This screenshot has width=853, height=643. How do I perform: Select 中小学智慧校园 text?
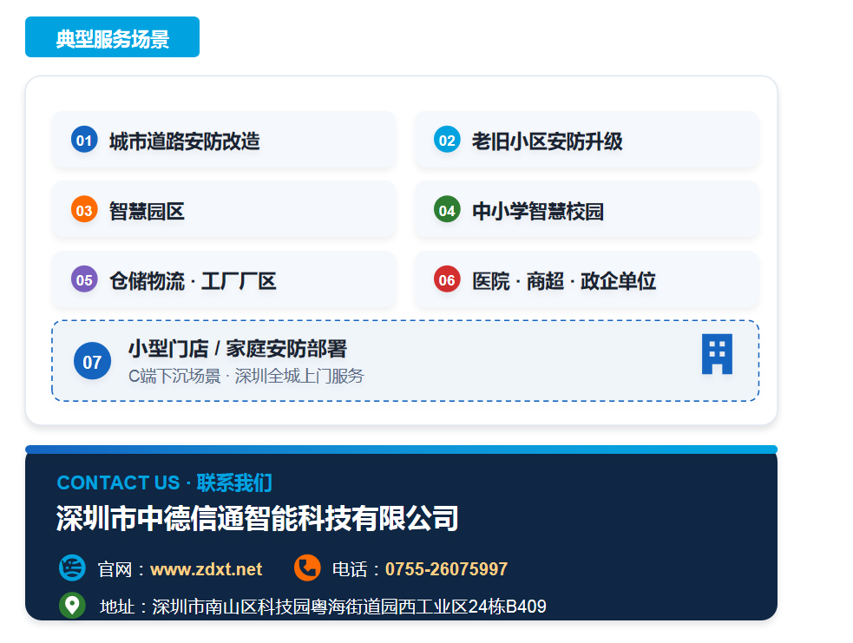[x=538, y=211]
